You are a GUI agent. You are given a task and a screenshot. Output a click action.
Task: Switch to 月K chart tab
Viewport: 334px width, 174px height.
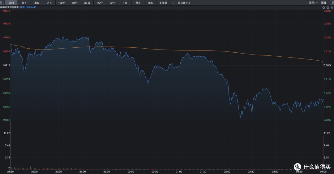(49, 3)
